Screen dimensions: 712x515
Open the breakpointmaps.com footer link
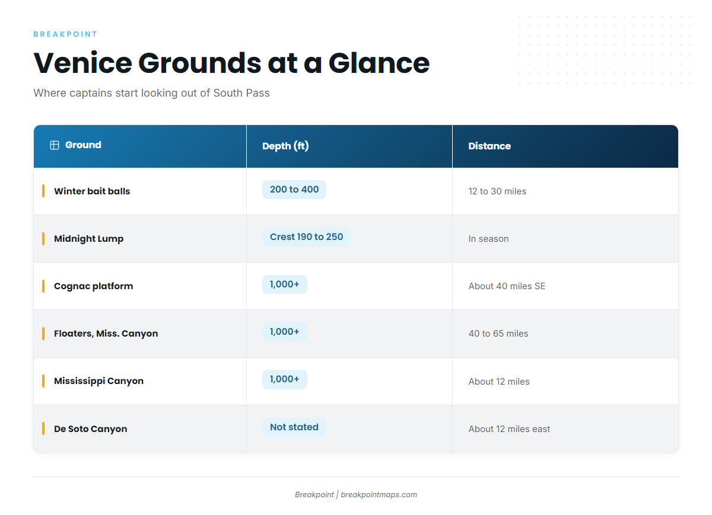(379, 495)
